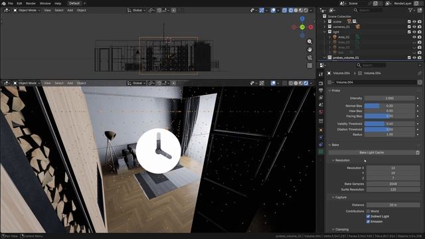
Task: Click the properties editor search field
Action: tap(371, 65)
